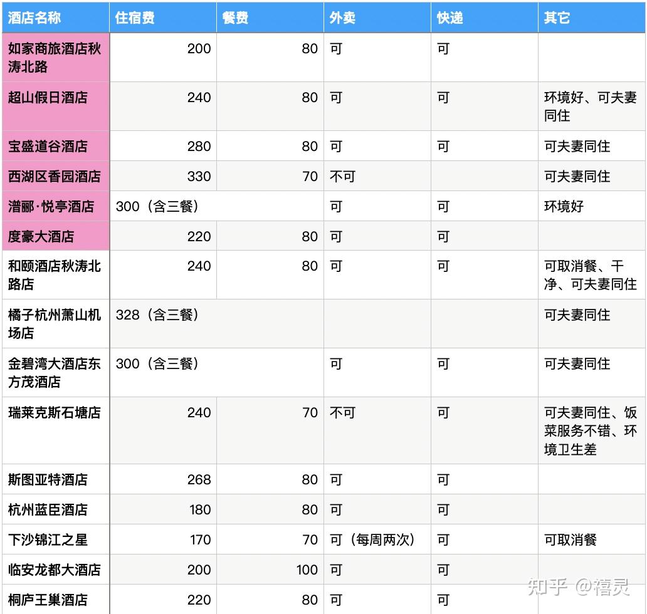Select the 330 lodging fee for 西湖区香园酒店
Image resolution: width=647 pixels, height=614 pixels.
click(x=163, y=176)
